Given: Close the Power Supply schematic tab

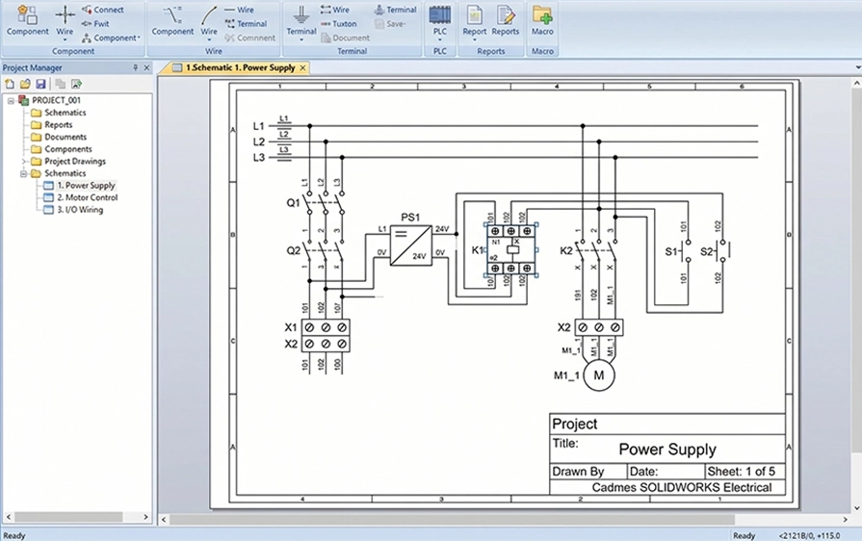Looking at the screenshot, I should point(302,67).
